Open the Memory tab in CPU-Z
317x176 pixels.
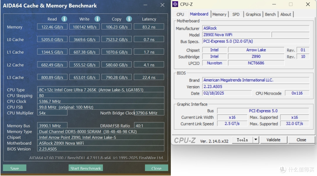[219, 14]
